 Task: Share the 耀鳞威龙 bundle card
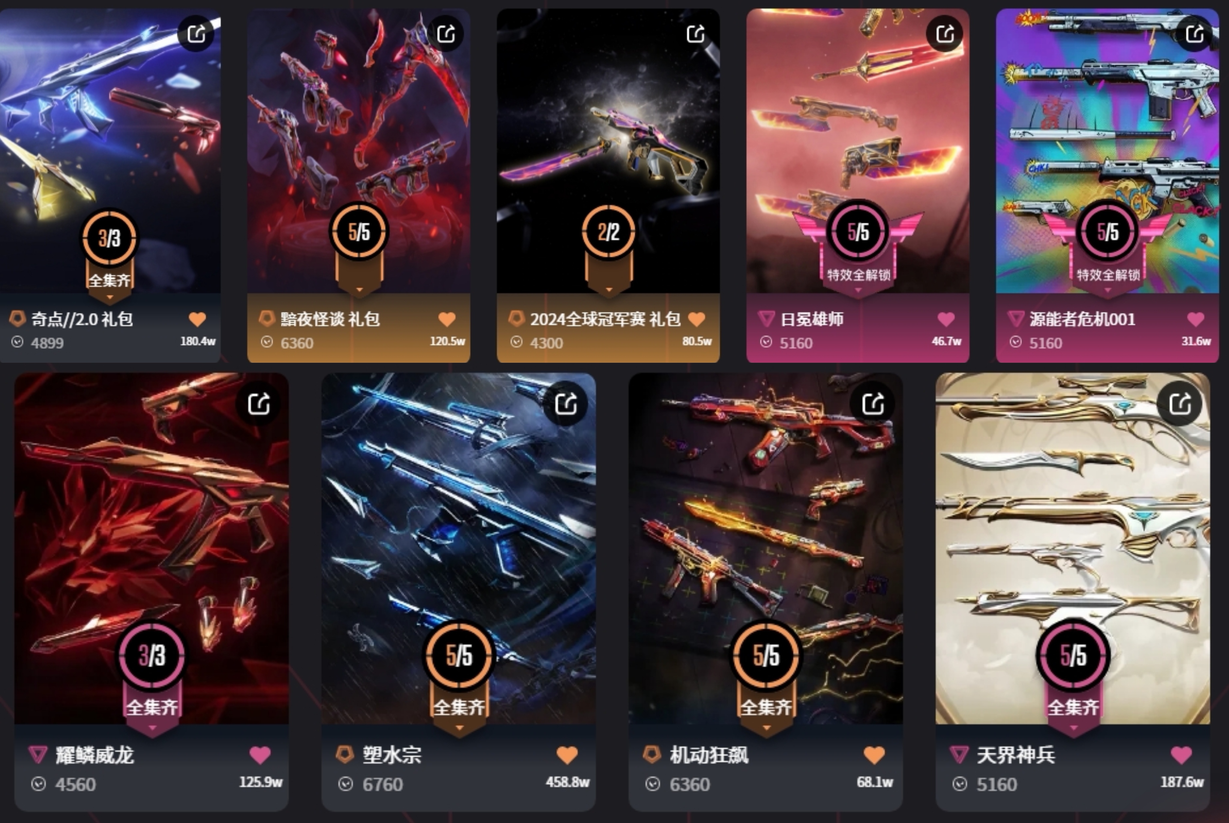tap(259, 404)
